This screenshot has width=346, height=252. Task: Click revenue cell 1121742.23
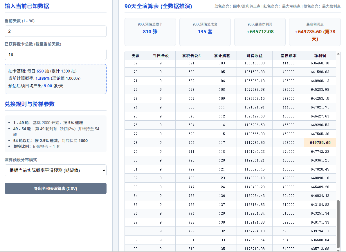[x=255, y=151]
